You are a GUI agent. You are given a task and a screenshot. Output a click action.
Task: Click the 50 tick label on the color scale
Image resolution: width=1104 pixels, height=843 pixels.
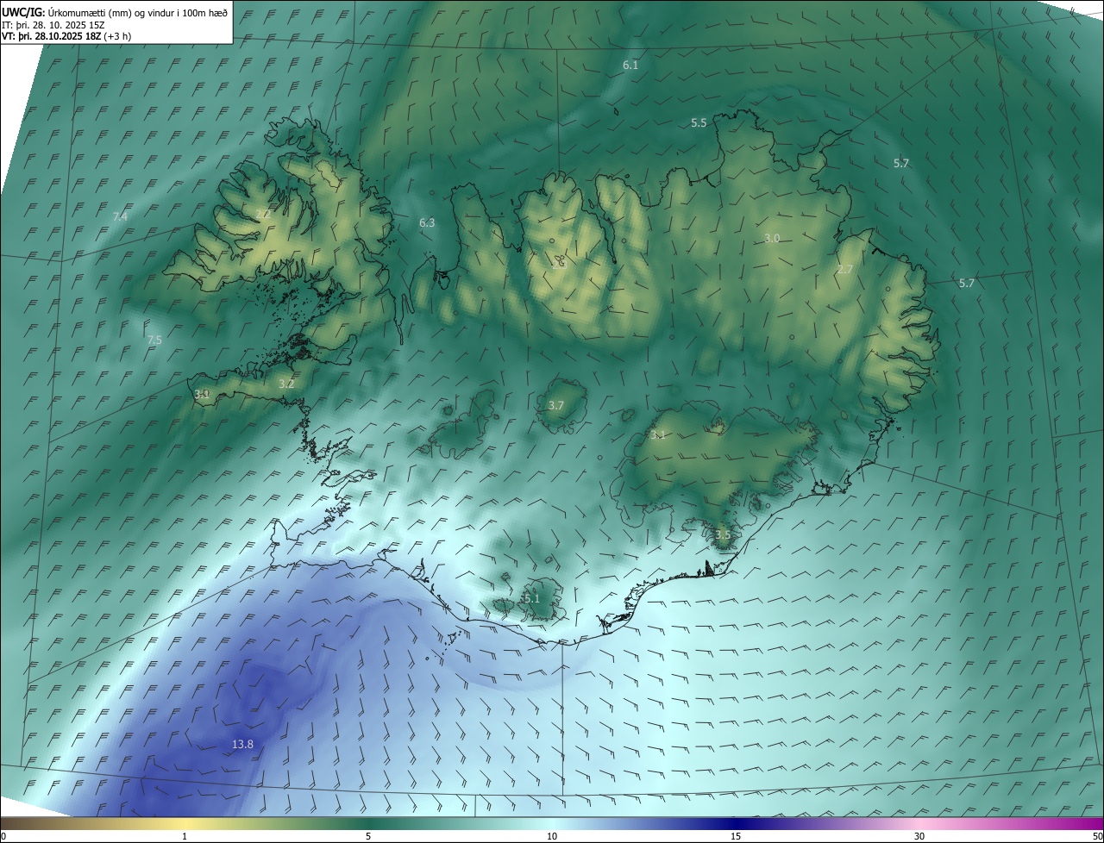[x=1097, y=836]
